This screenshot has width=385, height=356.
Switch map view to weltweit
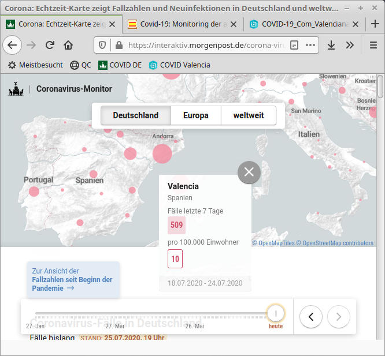(x=249, y=115)
